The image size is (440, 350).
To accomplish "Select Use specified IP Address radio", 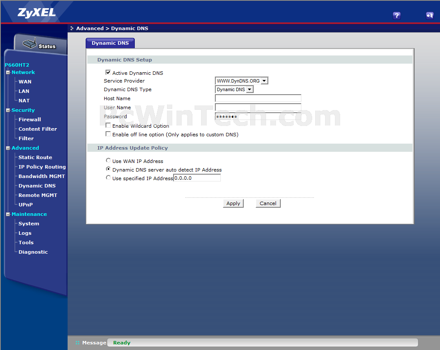I will [x=108, y=178].
